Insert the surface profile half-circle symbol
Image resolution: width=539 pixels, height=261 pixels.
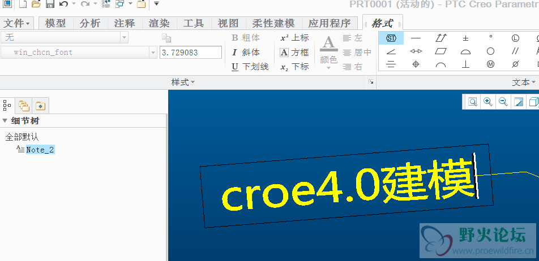point(466,51)
